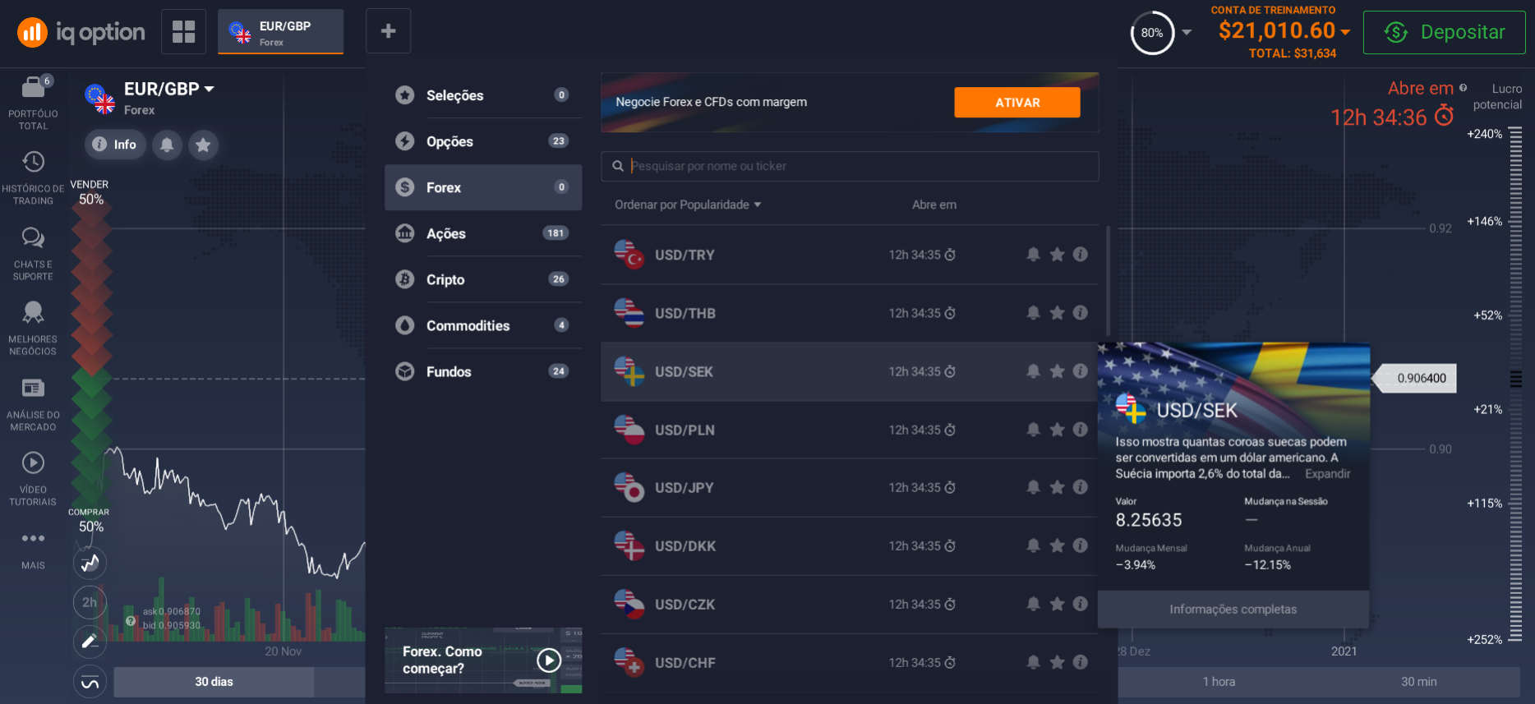Select the 30 min timeframe

[1419, 682]
